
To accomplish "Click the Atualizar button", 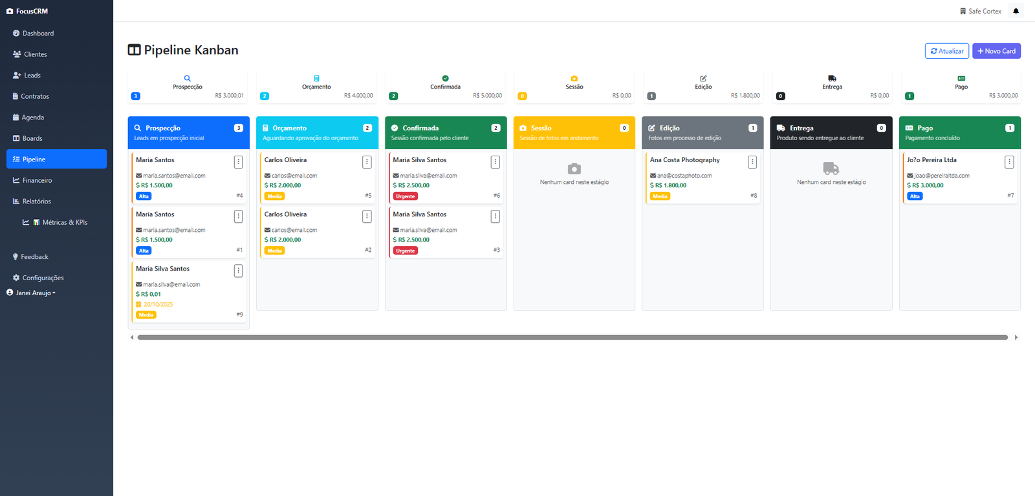I will coord(946,51).
